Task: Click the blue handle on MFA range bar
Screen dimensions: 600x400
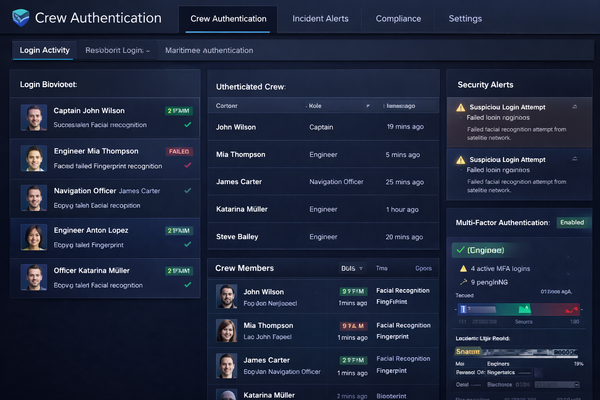Action: pyautogui.click(x=463, y=309)
